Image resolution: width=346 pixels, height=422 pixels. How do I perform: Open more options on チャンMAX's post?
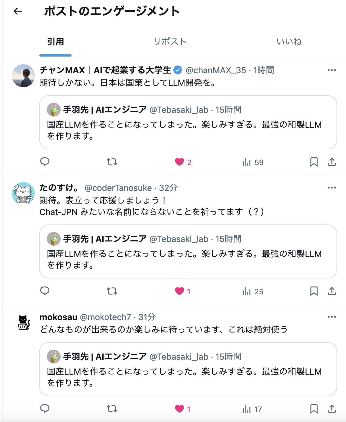[332, 70]
